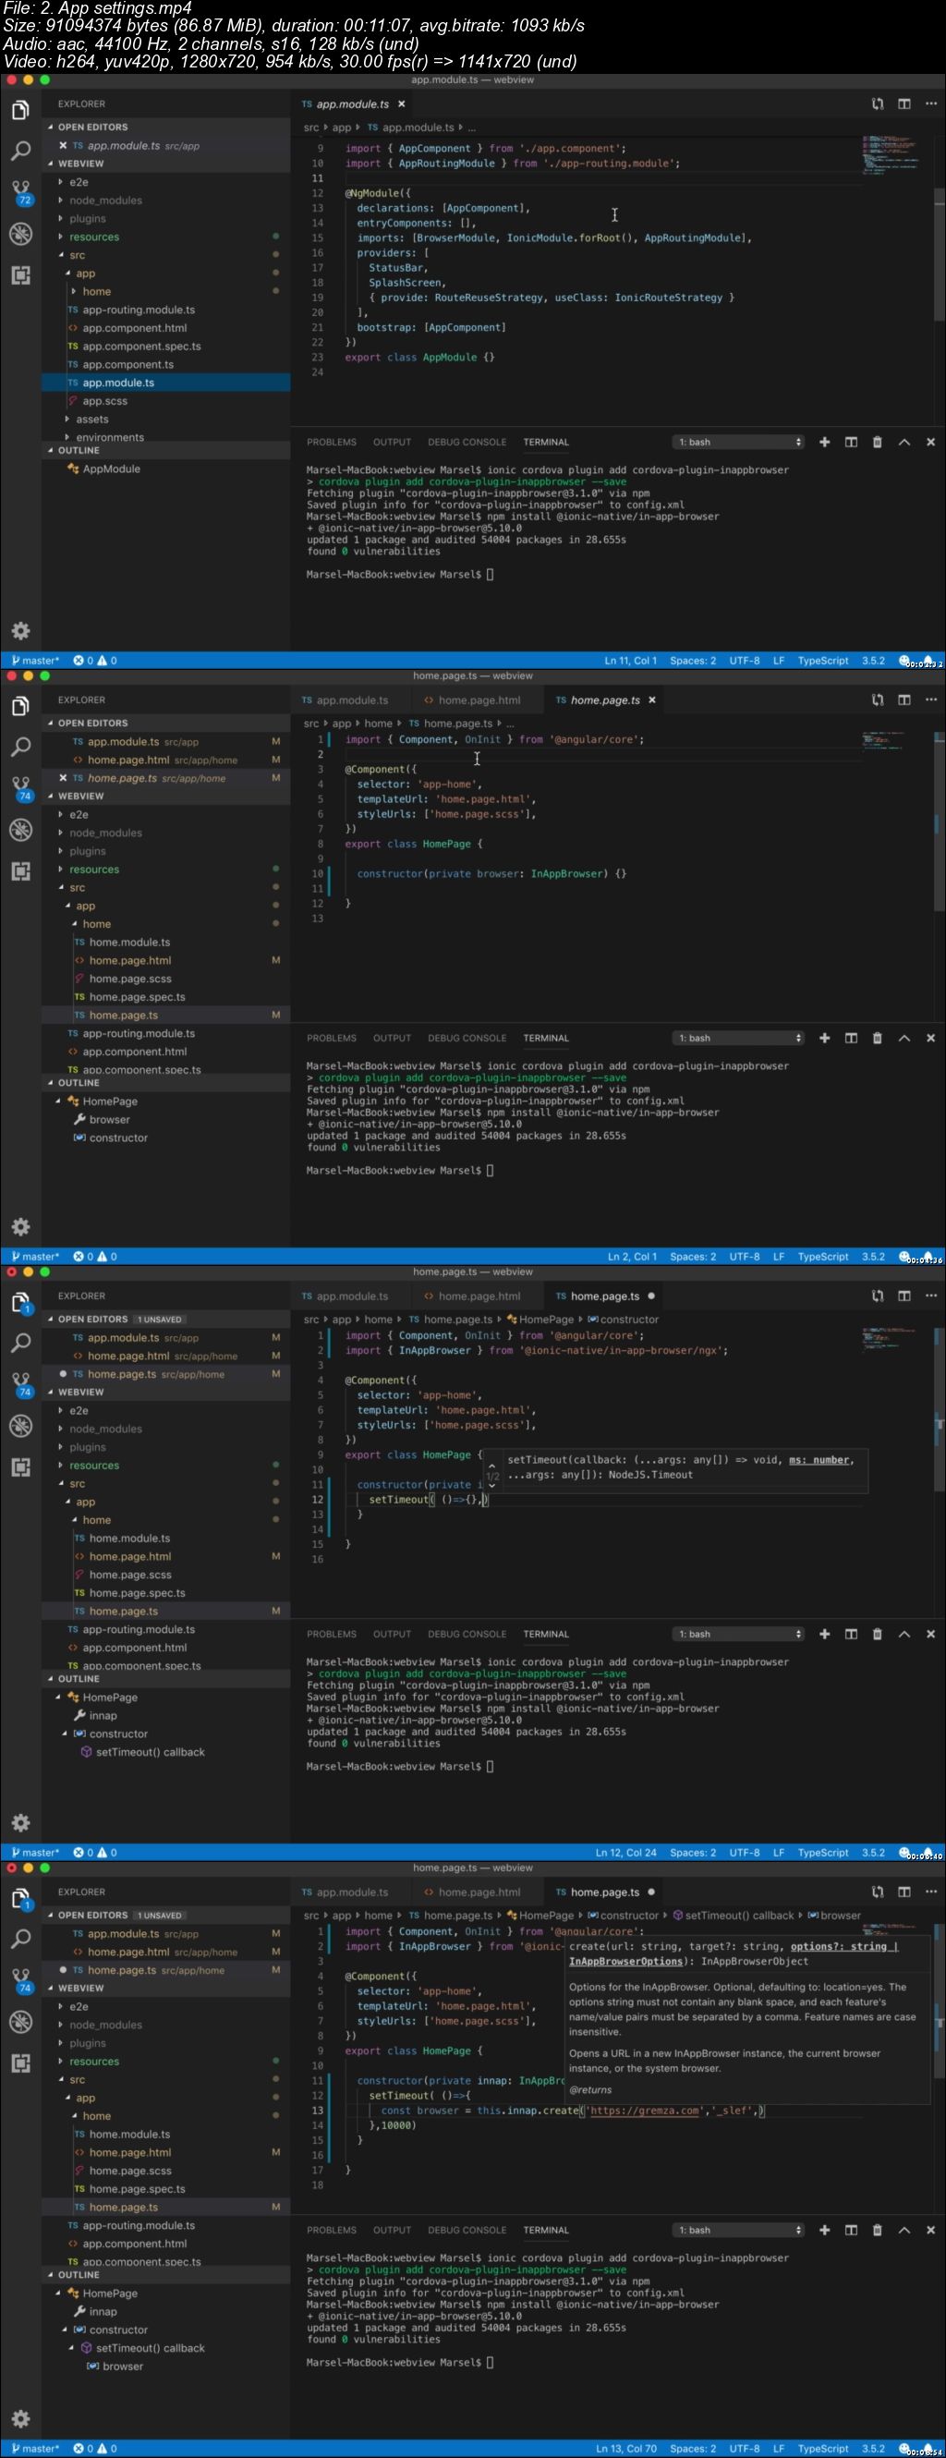Click Ln 11, Col 1 status entry
This screenshot has width=946, height=2458.
click(x=629, y=661)
